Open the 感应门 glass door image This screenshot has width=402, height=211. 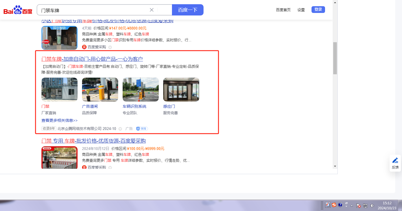pos(181,89)
